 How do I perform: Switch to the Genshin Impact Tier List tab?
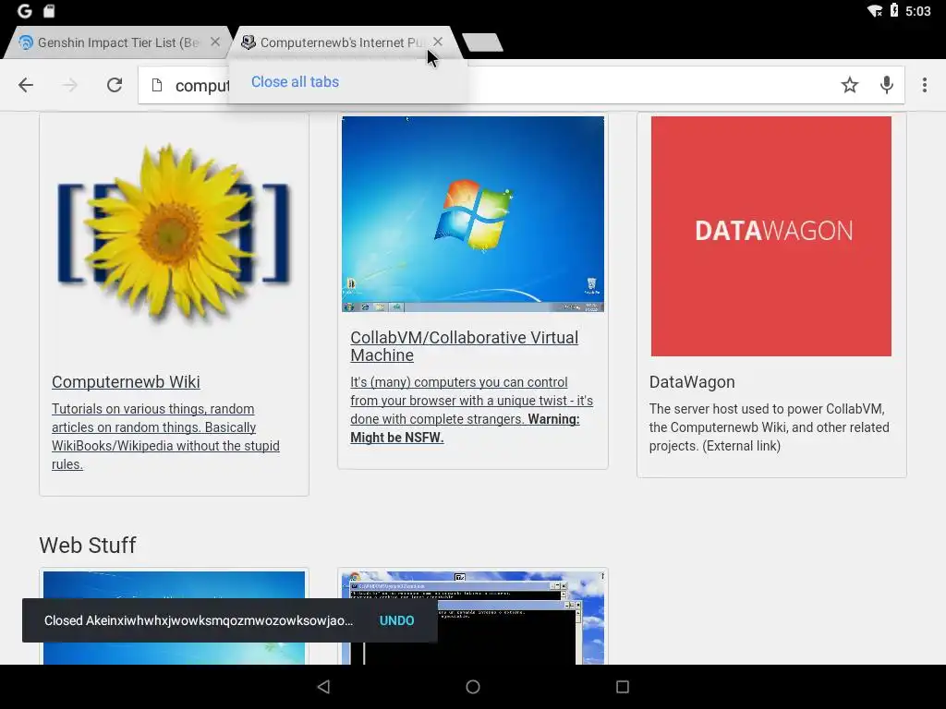117,42
